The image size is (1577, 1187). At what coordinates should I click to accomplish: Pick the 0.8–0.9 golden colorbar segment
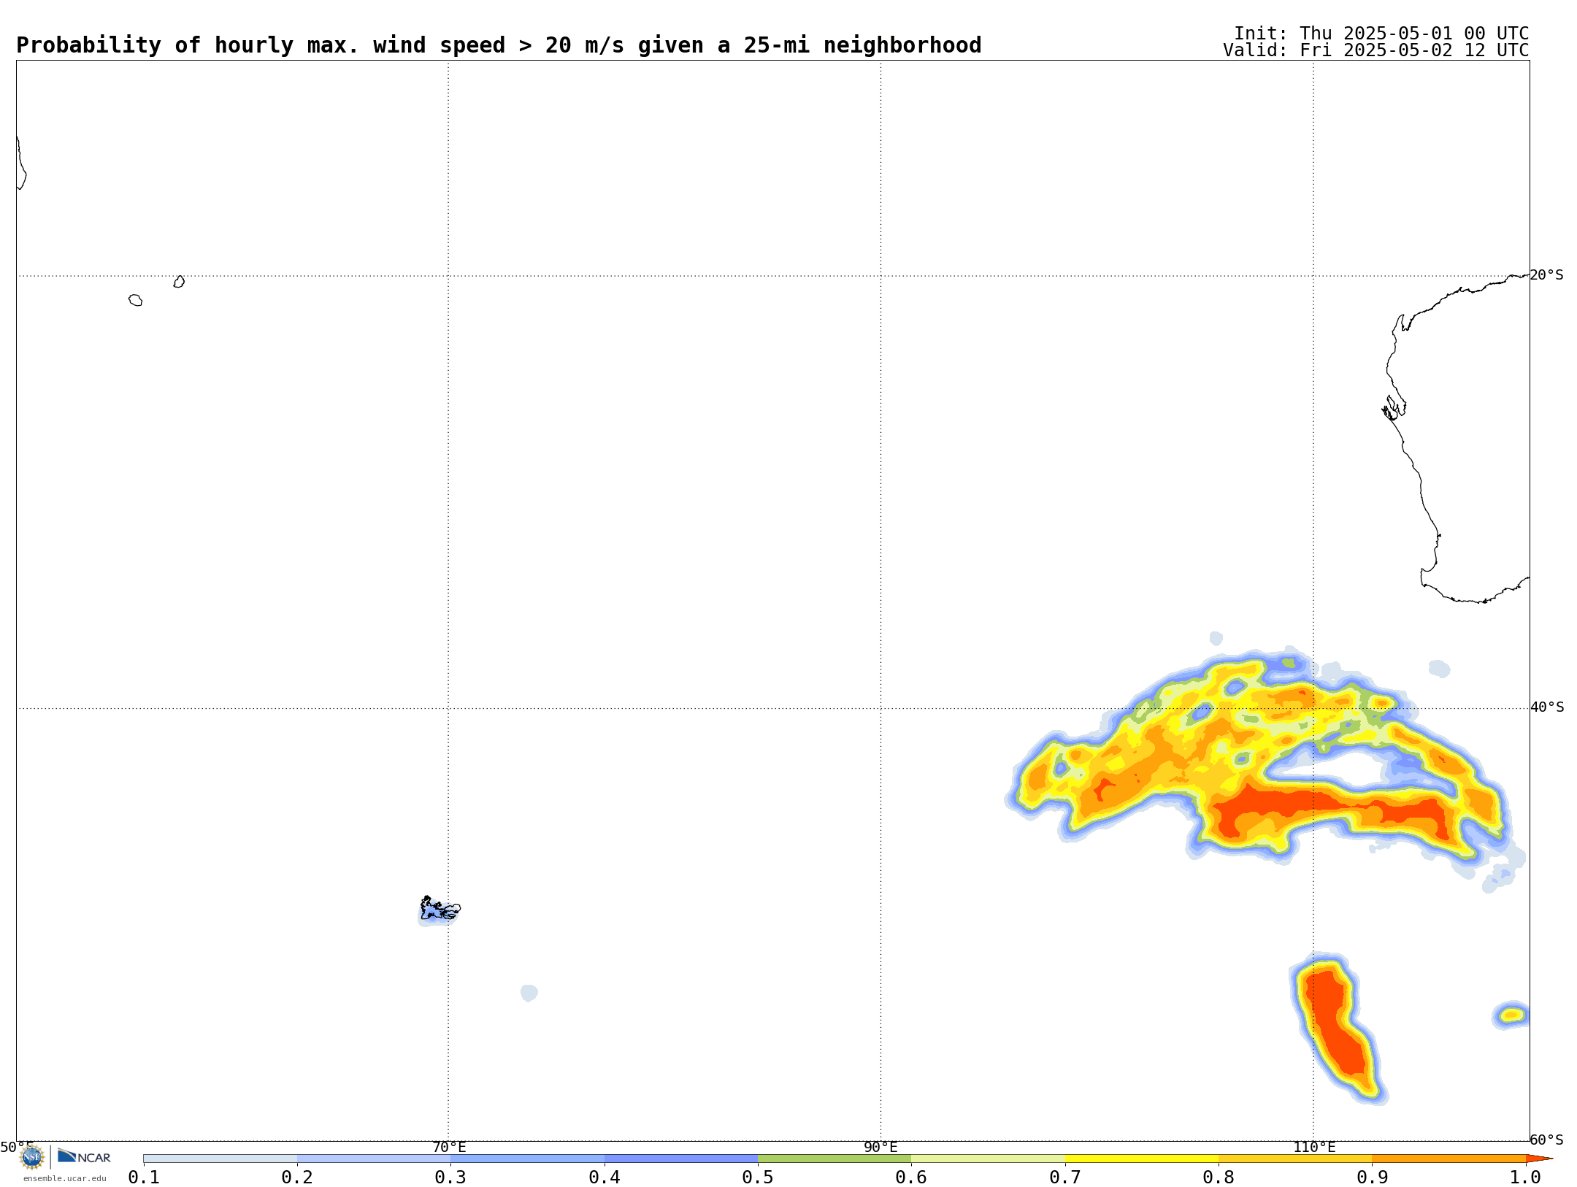[x=1295, y=1159]
